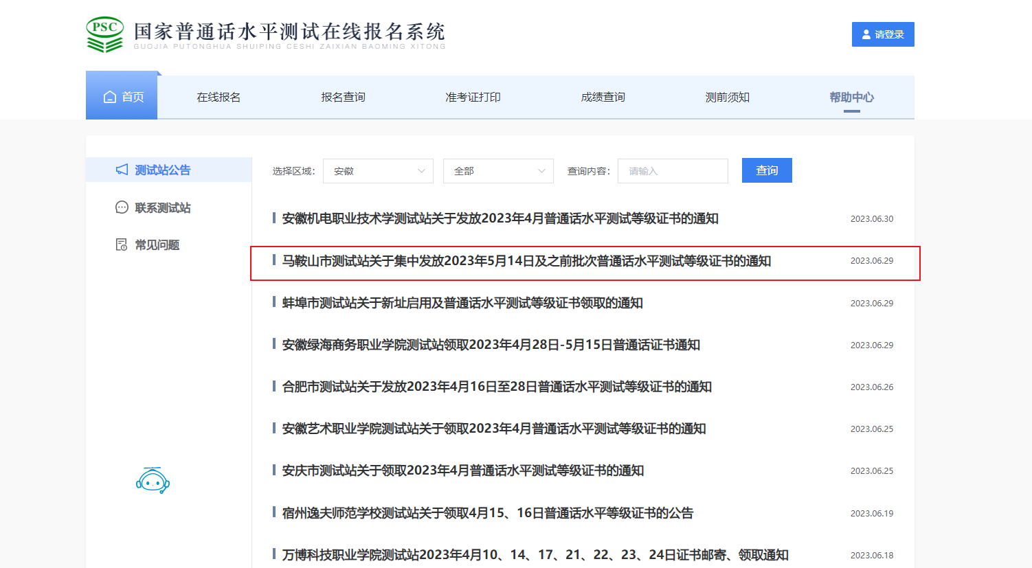The height and width of the screenshot is (568, 1032).
Task: Click the PSC logo icon
Action: pos(104,34)
